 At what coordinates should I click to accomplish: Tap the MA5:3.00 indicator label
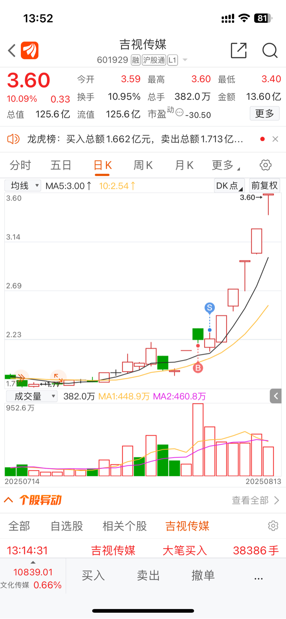pos(69,186)
